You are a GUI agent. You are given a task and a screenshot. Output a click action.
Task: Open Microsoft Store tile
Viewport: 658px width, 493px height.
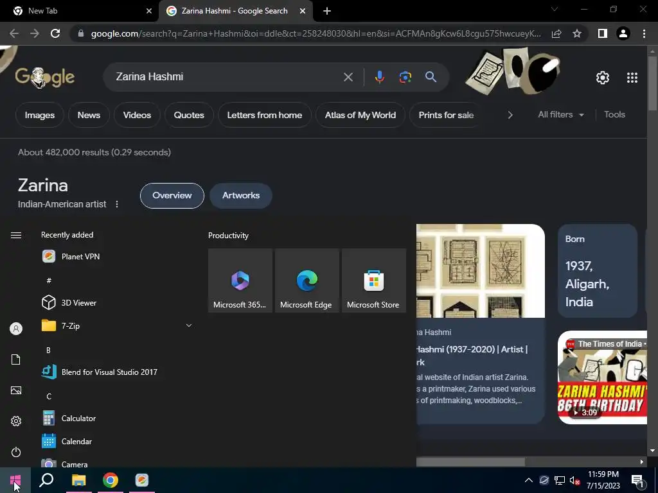(374, 281)
